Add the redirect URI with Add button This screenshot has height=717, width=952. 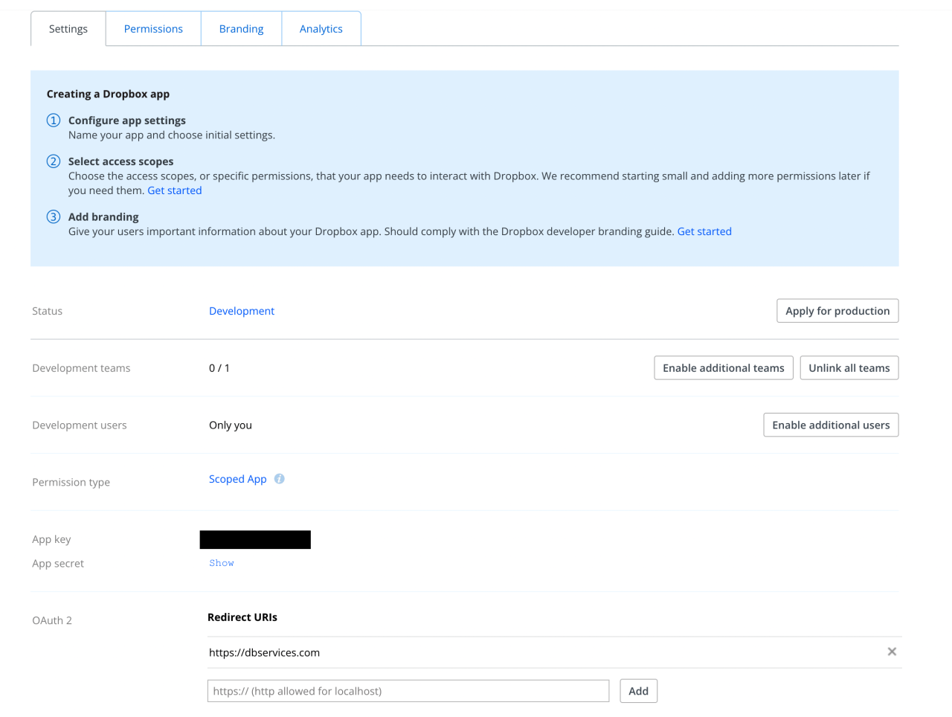(x=638, y=691)
